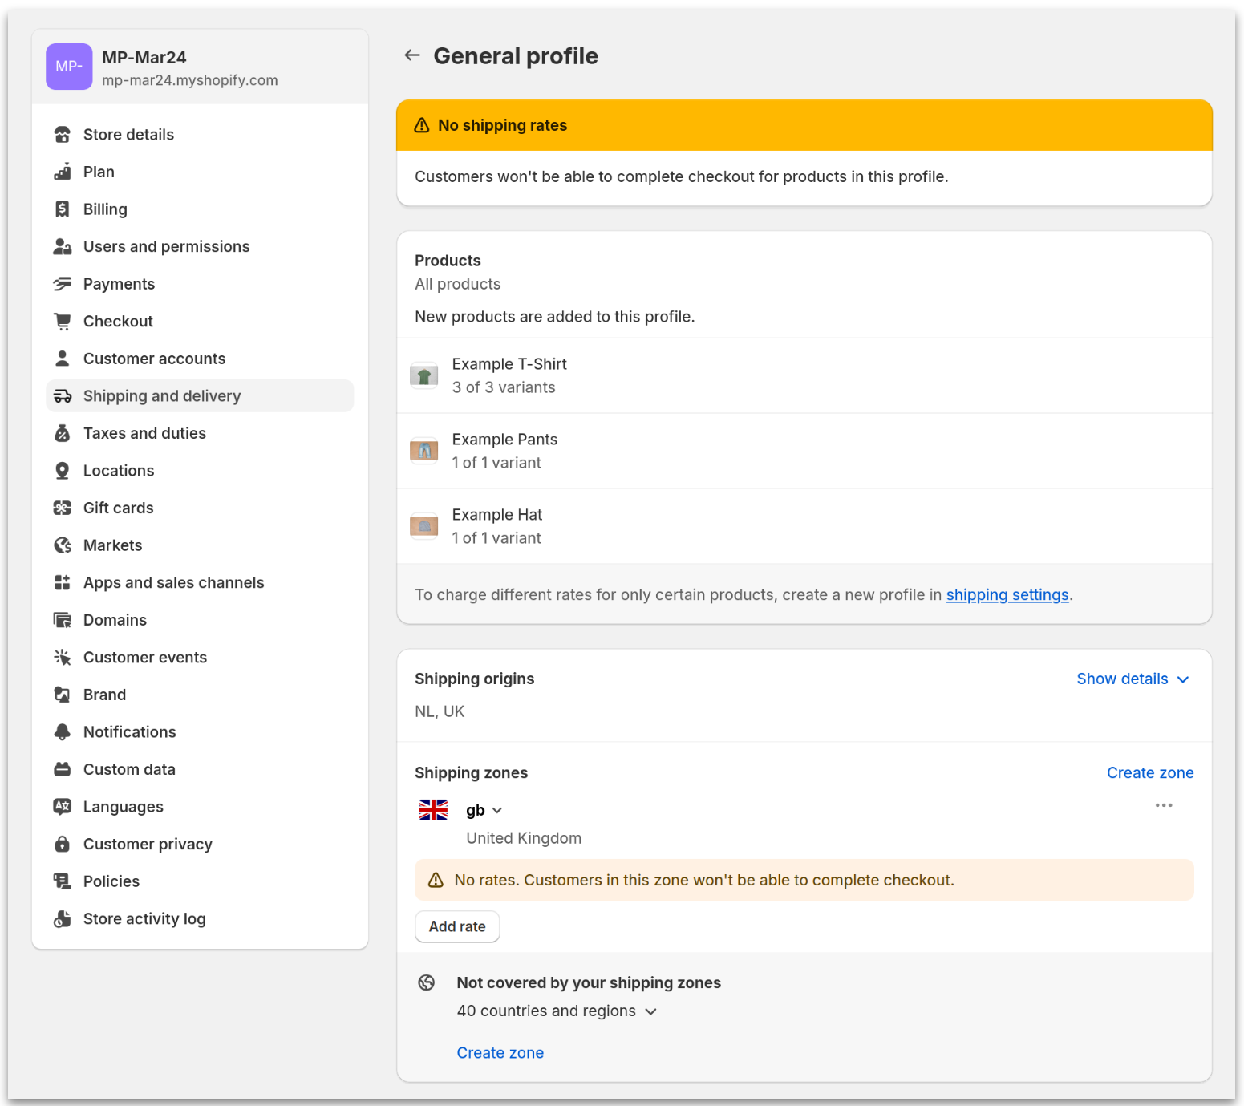This screenshot has height=1106, width=1244.
Task: Open the gb zone name dropdown
Action: [x=484, y=810]
